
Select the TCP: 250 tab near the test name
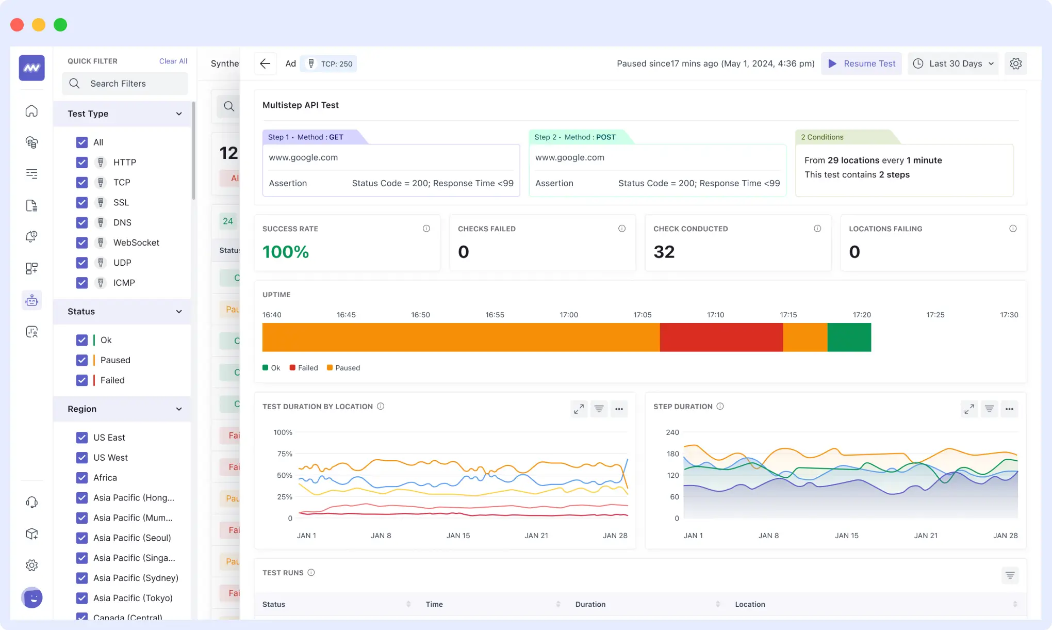(328, 63)
